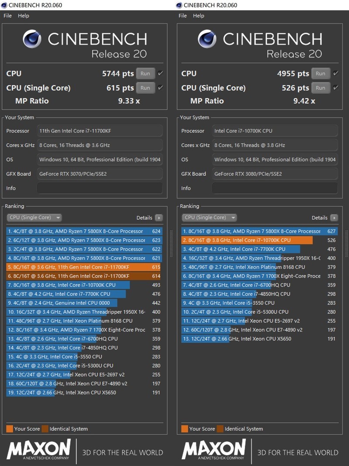349x466 pixels.
Task: Click the Cinebench app icon in right title bar
Action: [179, 5]
